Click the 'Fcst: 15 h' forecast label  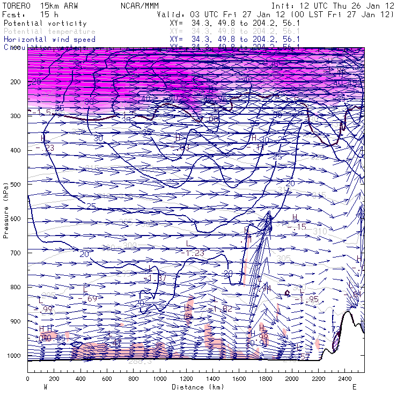click(x=31, y=14)
